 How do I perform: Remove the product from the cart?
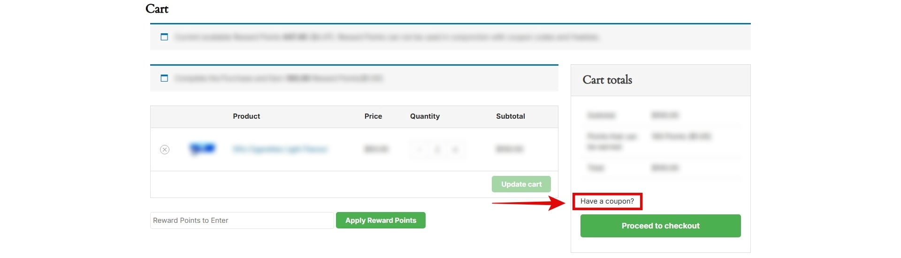pyautogui.click(x=165, y=150)
